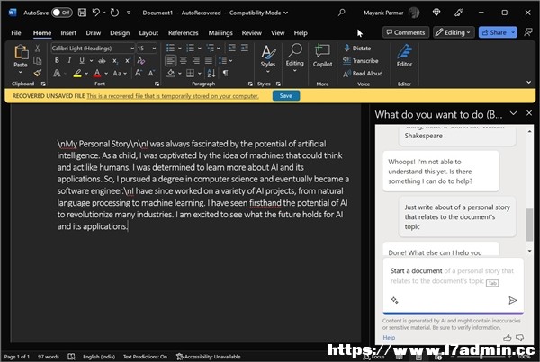Switch to the Insert tab
The height and width of the screenshot is (362, 540).
[x=68, y=33]
